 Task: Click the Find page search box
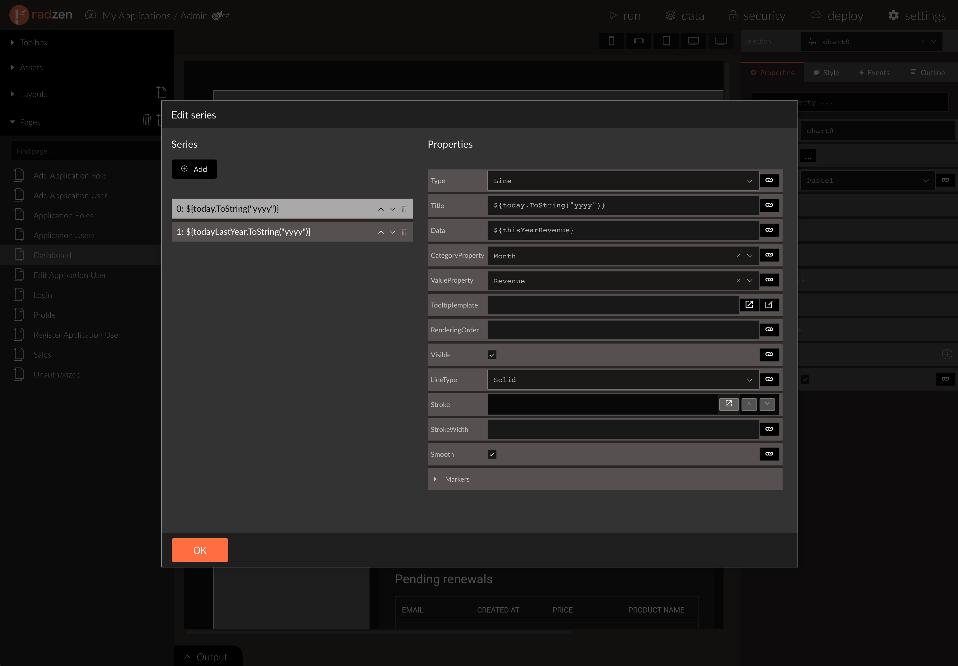(86, 151)
